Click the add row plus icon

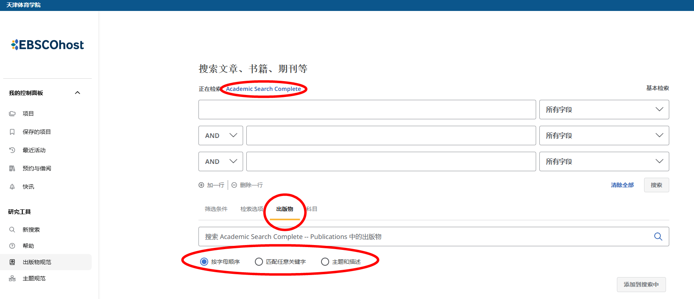pos(201,185)
